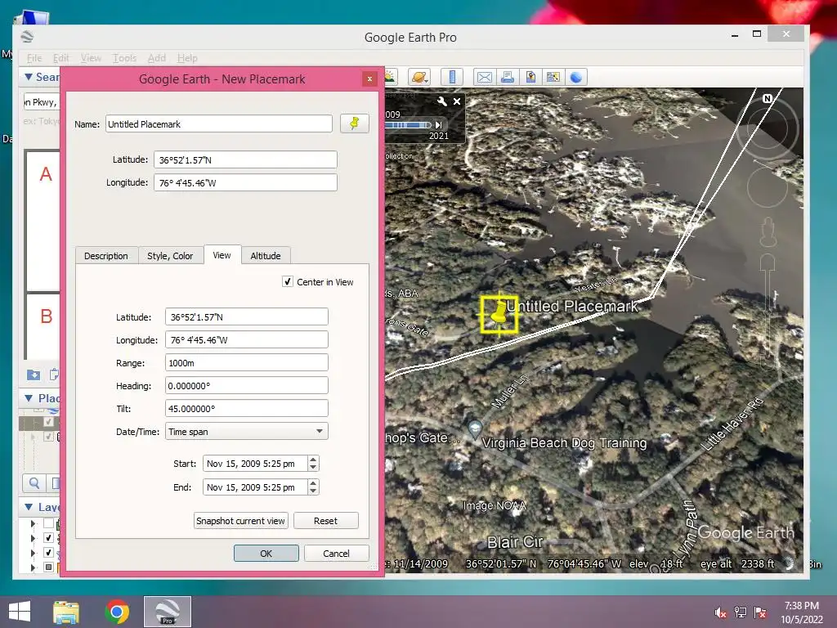Click the Print toolbar icon
This screenshot has height=628, width=837.
508,77
